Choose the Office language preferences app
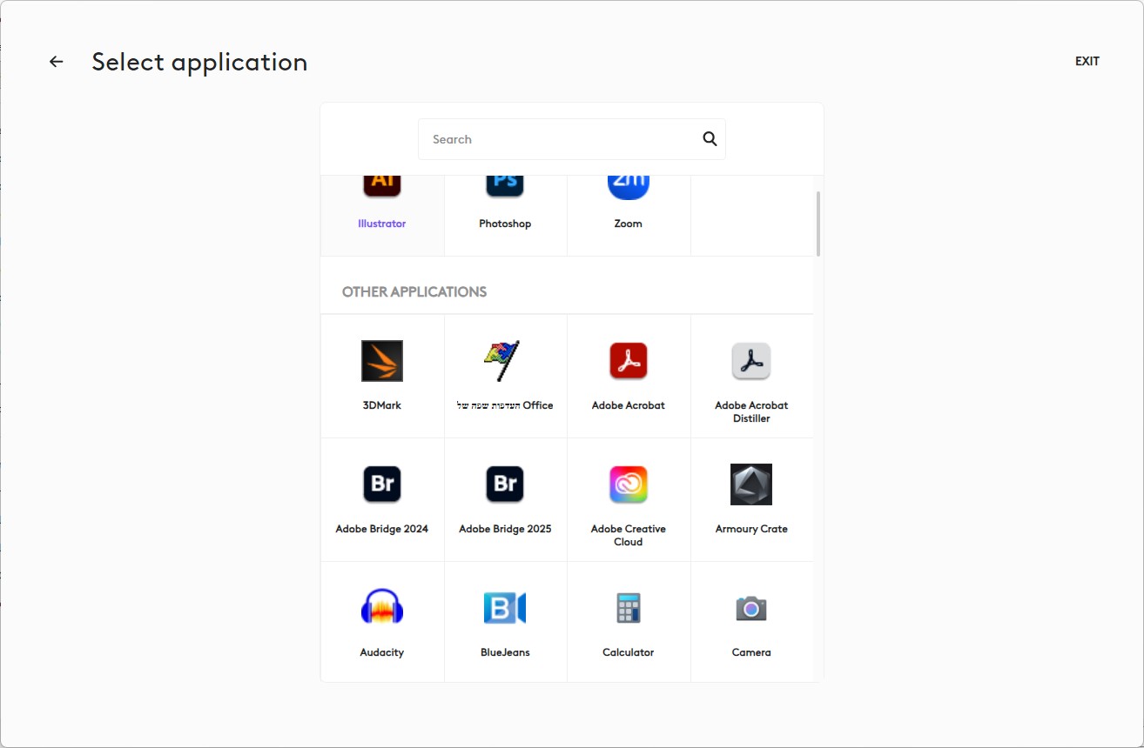Screen dimensions: 1144x748 pyautogui.click(x=505, y=362)
